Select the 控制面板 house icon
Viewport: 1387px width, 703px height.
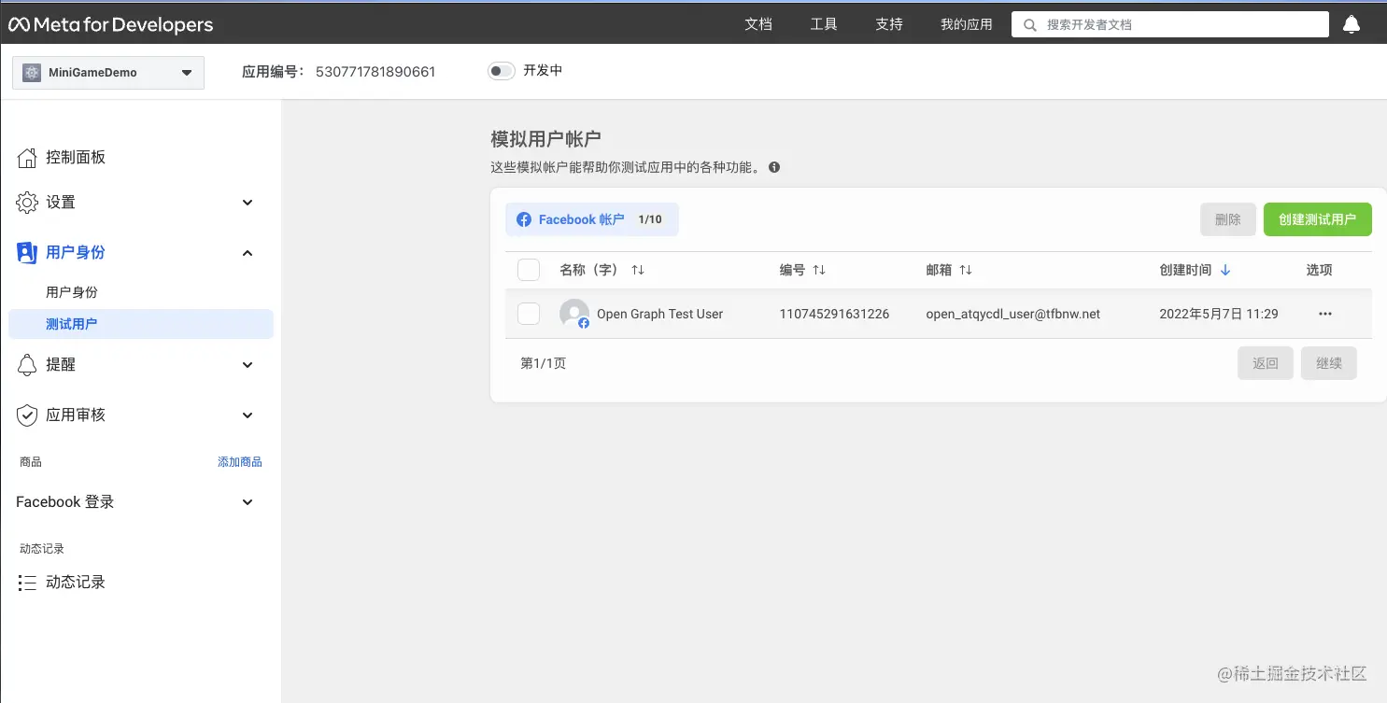pyautogui.click(x=28, y=157)
